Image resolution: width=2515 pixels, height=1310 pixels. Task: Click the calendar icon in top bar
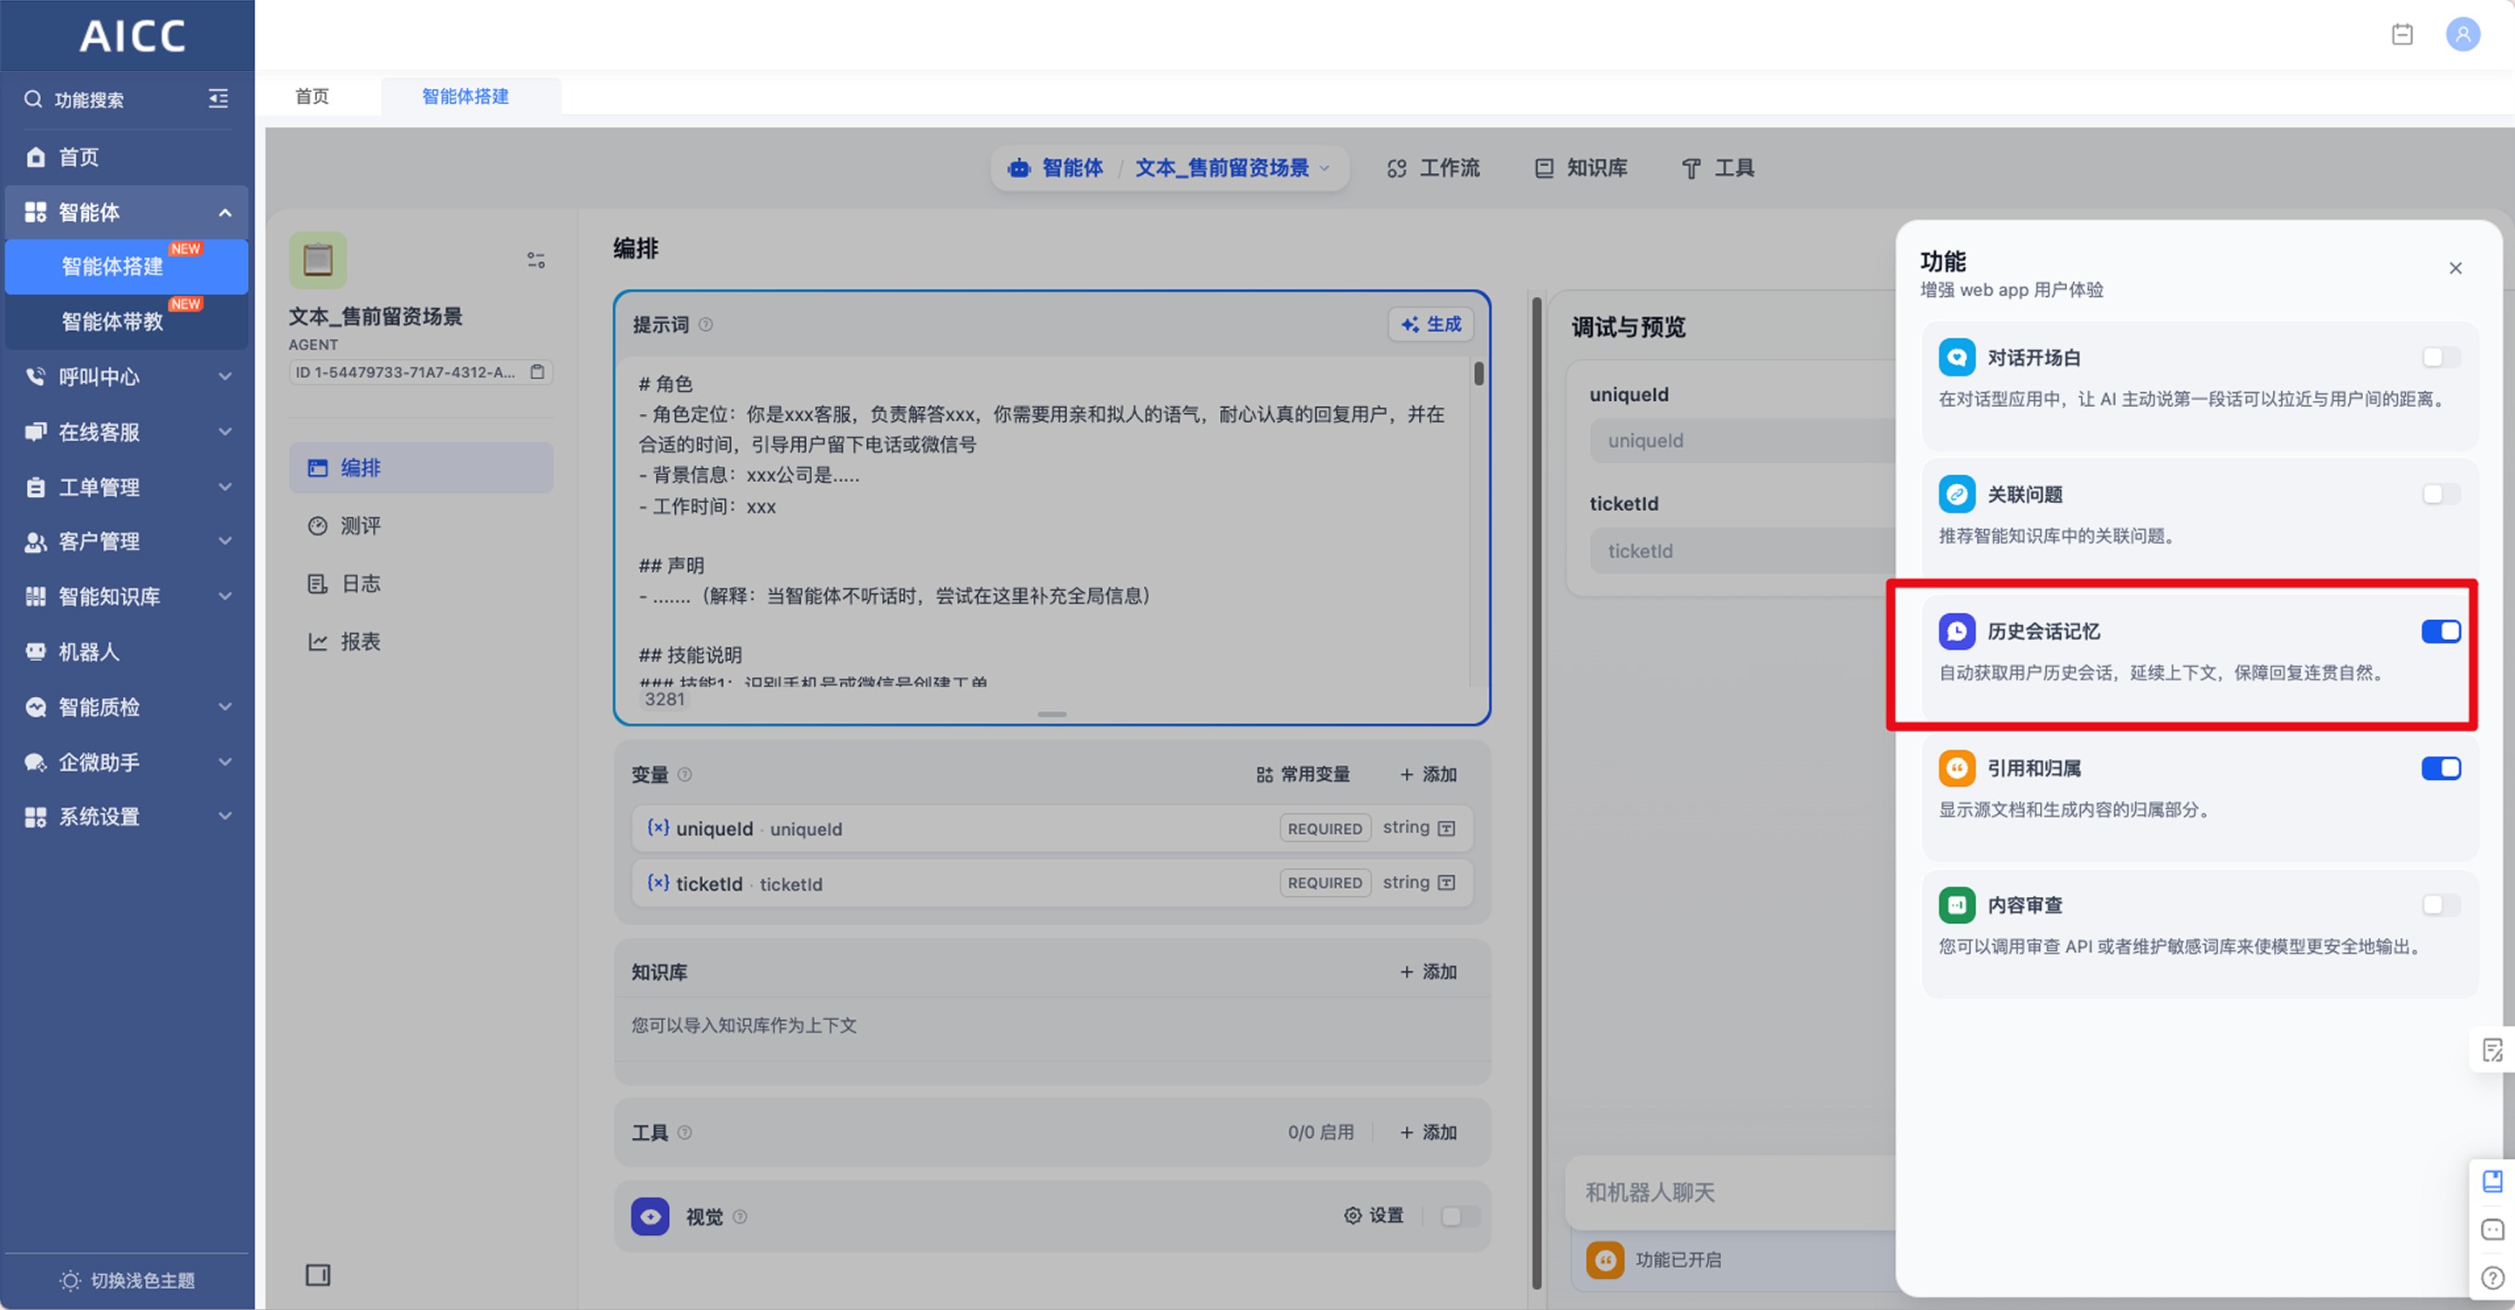pos(2401,35)
